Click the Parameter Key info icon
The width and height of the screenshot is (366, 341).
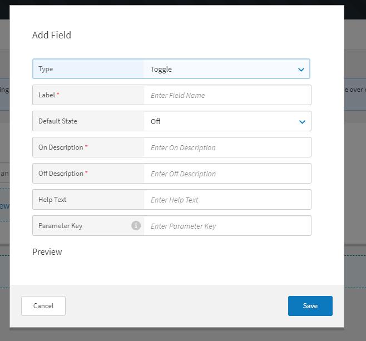(x=136, y=225)
